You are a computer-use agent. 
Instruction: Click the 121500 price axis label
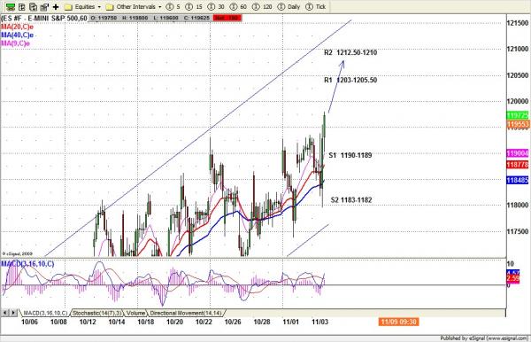518,23
